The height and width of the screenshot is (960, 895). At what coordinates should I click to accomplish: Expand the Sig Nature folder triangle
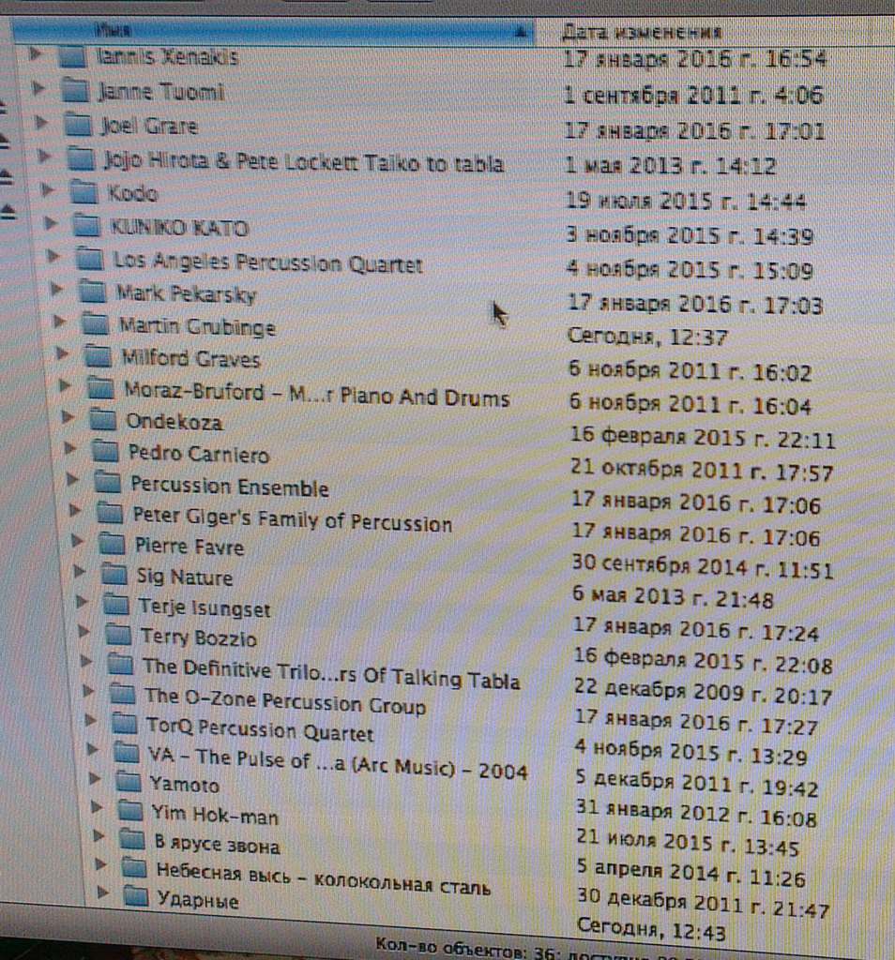pos(82,572)
